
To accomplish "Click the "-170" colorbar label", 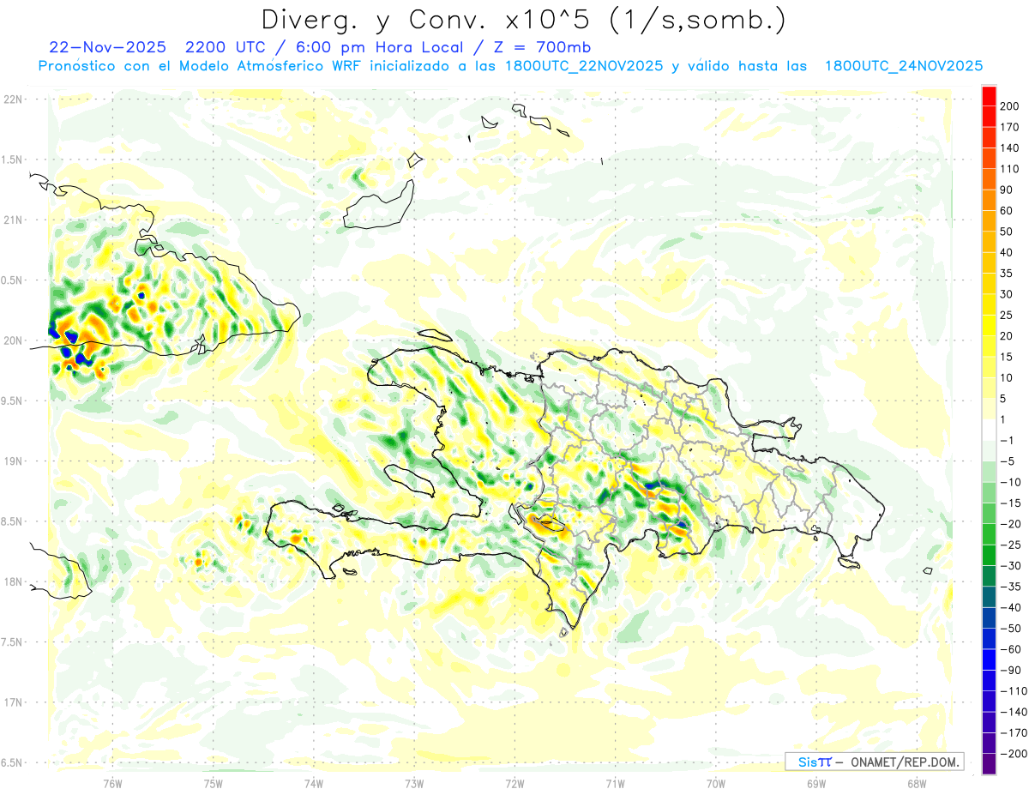I will point(1014,733).
